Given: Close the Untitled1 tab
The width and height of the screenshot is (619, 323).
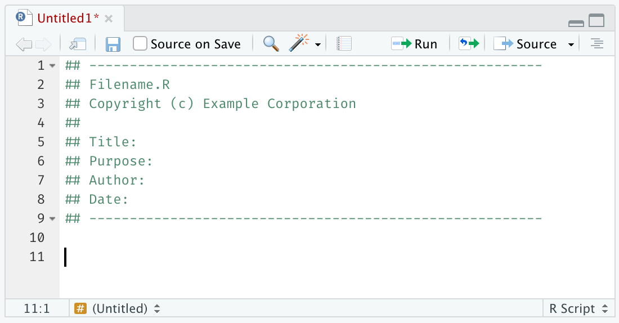Looking at the screenshot, I should click(109, 19).
